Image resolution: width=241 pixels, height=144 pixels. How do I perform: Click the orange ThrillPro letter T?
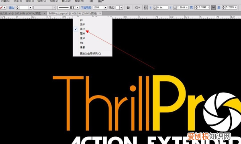click(x=68, y=103)
